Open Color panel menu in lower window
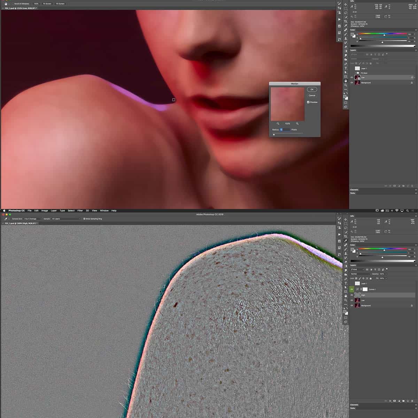The height and width of the screenshot is (418, 418). 416,245
